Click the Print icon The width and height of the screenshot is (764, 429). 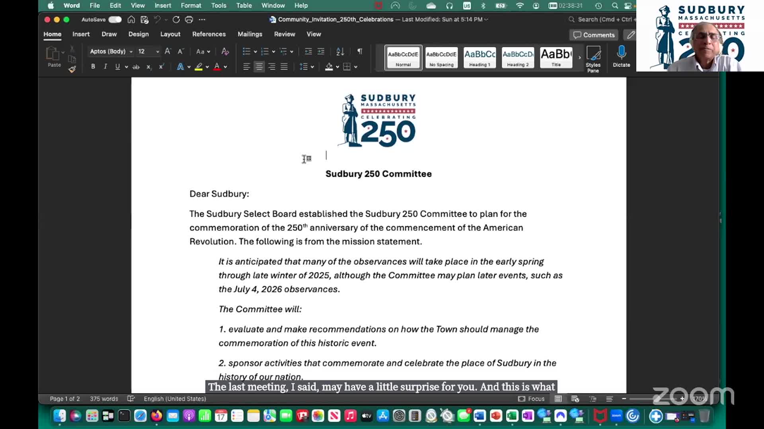pyautogui.click(x=189, y=19)
